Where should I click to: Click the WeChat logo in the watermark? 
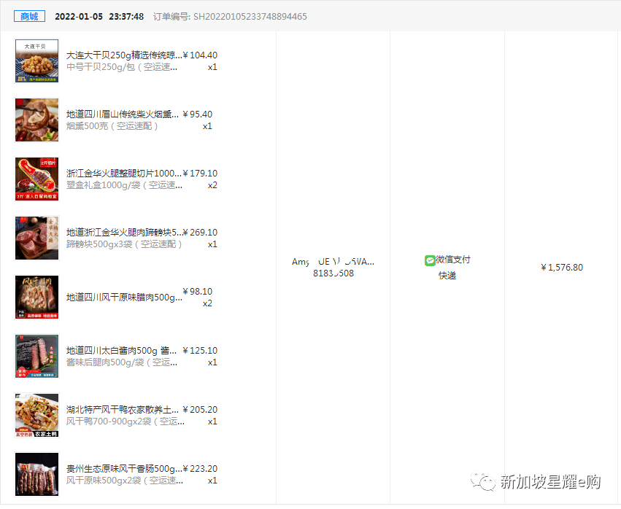482,482
